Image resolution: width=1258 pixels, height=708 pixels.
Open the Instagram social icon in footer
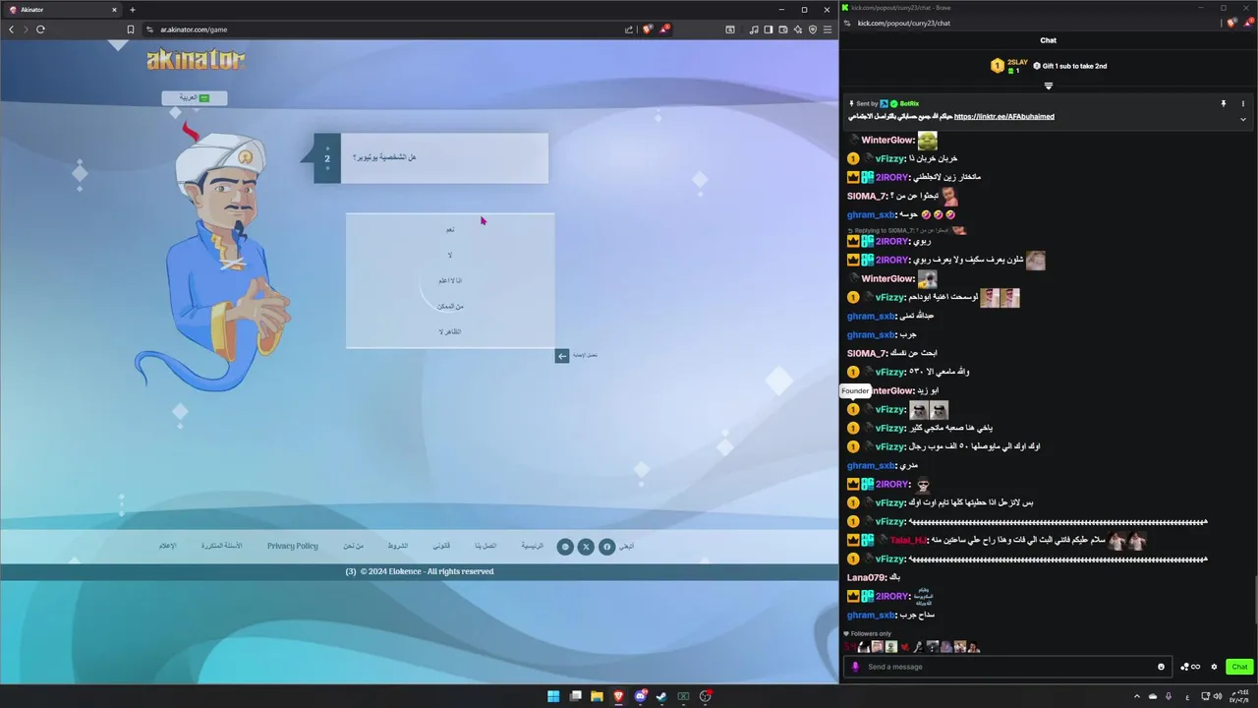coord(565,547)
